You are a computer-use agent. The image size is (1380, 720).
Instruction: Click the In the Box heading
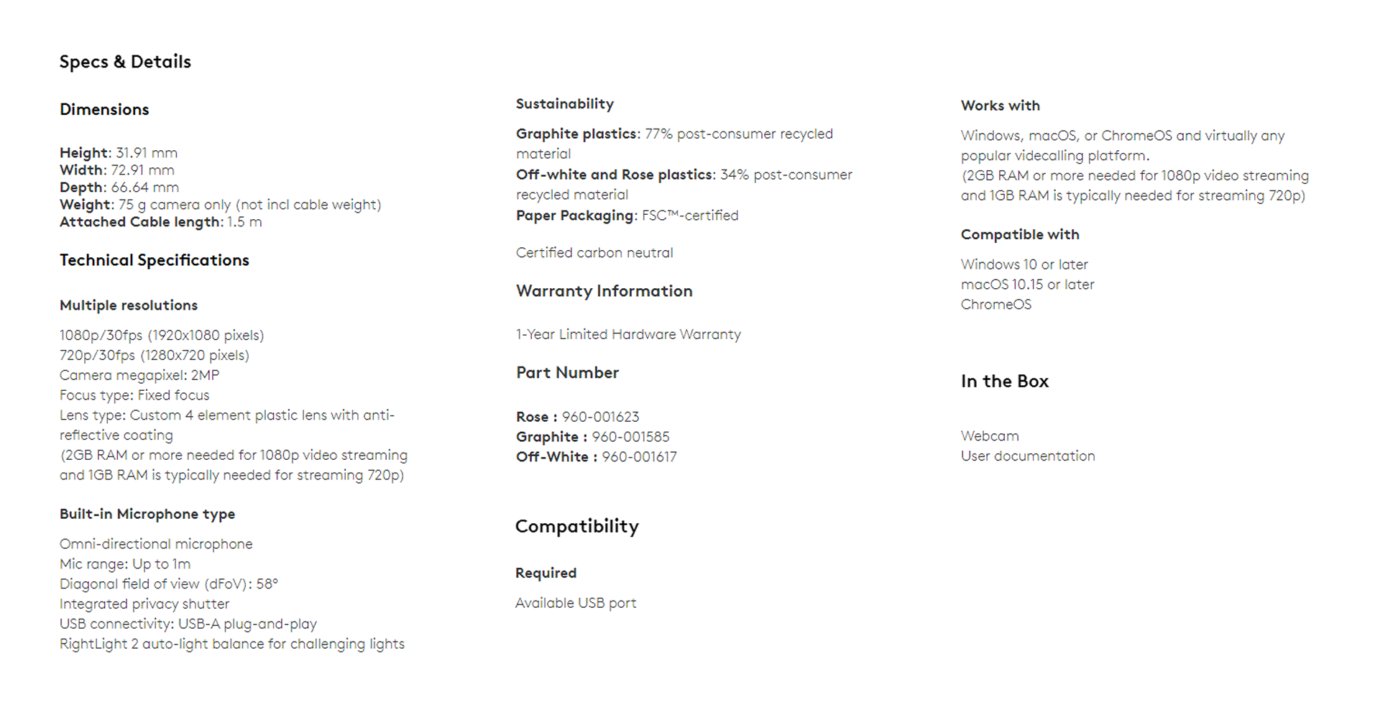(x=1005, y=382)
